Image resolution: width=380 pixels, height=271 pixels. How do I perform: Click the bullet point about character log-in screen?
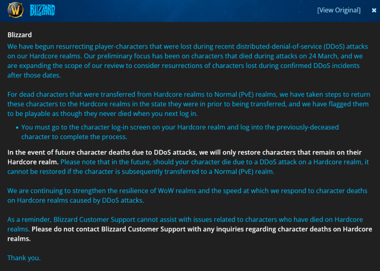coord(180,132)
